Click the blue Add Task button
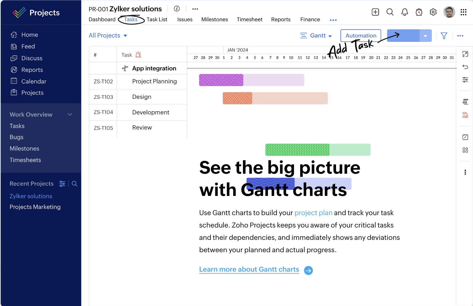 (x=403, y=36)
